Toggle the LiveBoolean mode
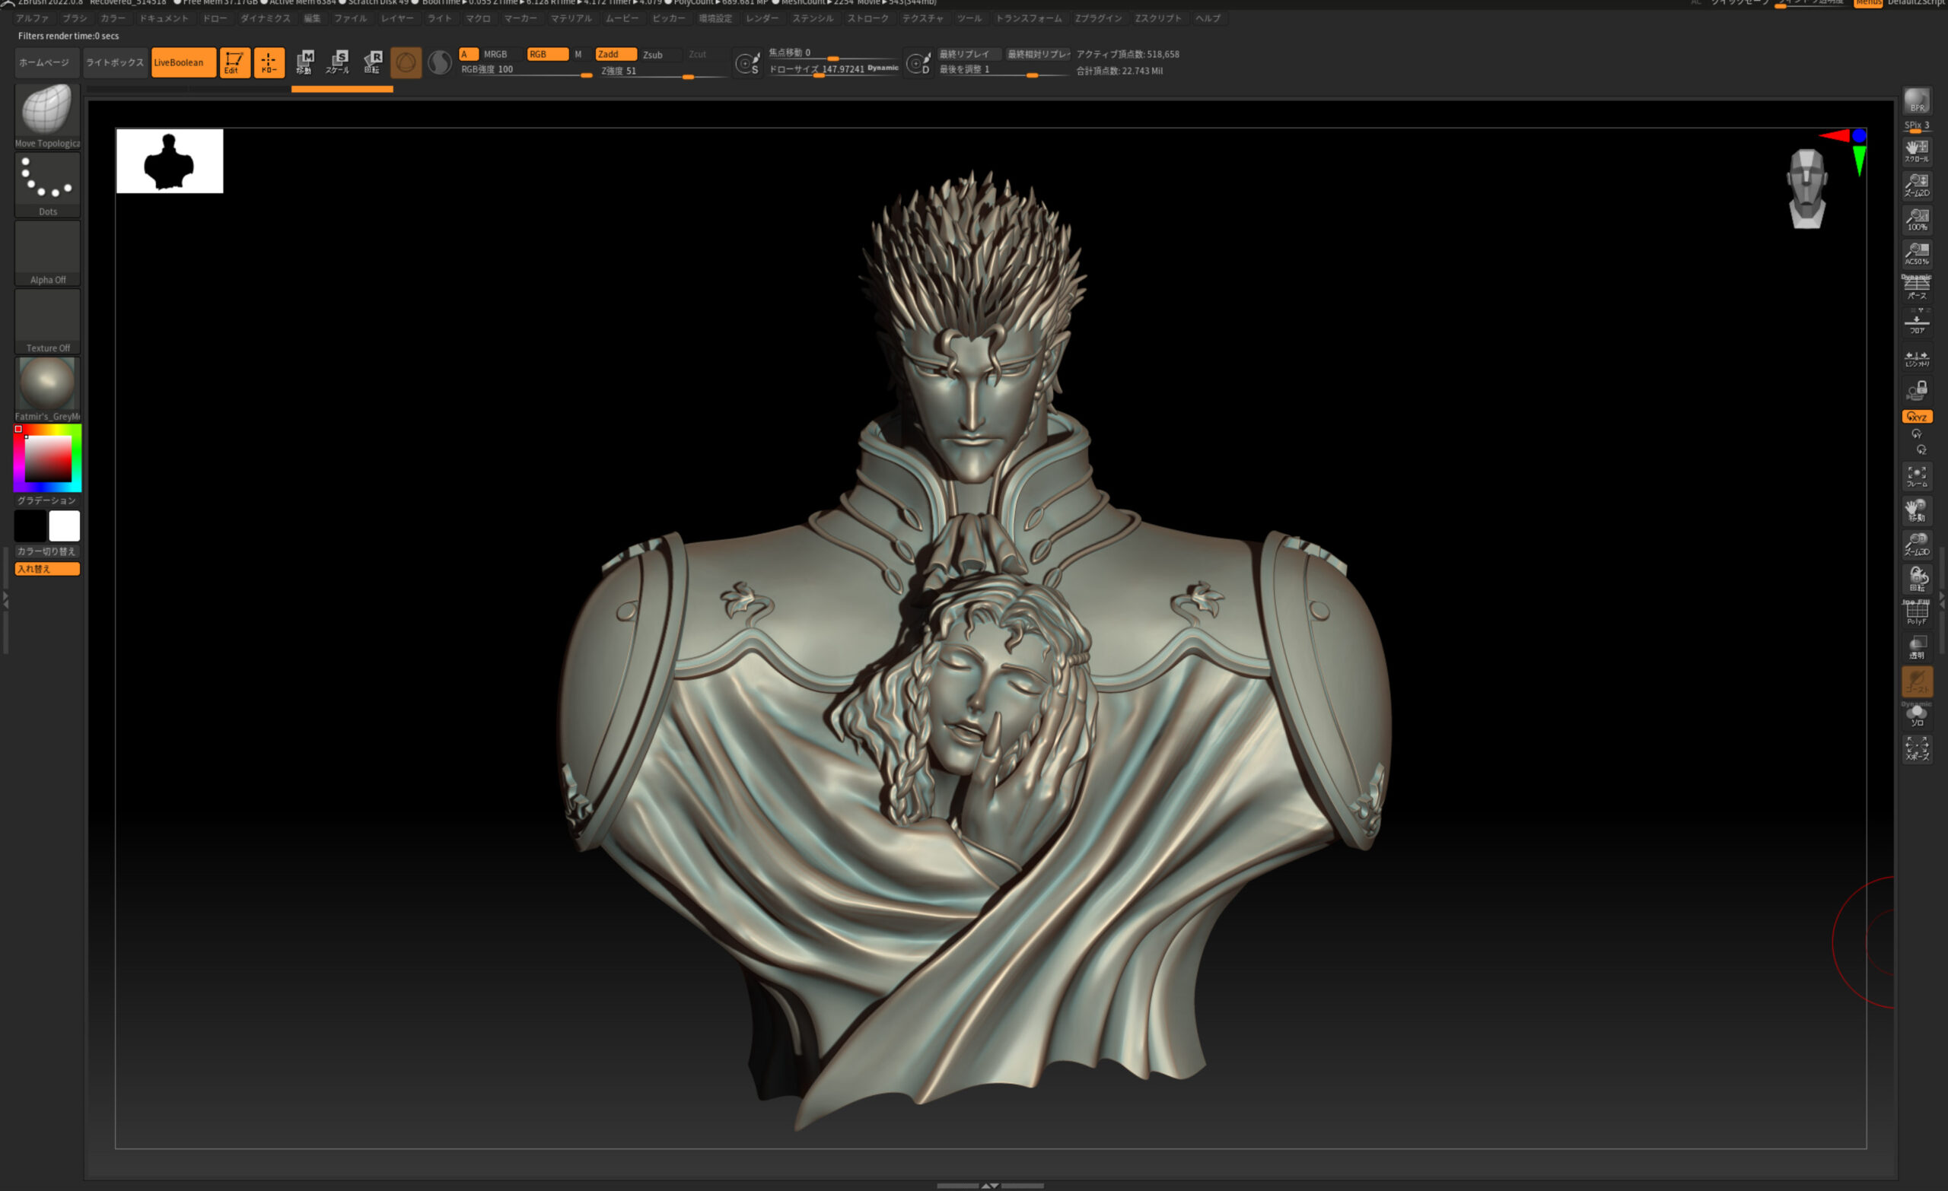The image size is (1948, 1191). (183, 62)
